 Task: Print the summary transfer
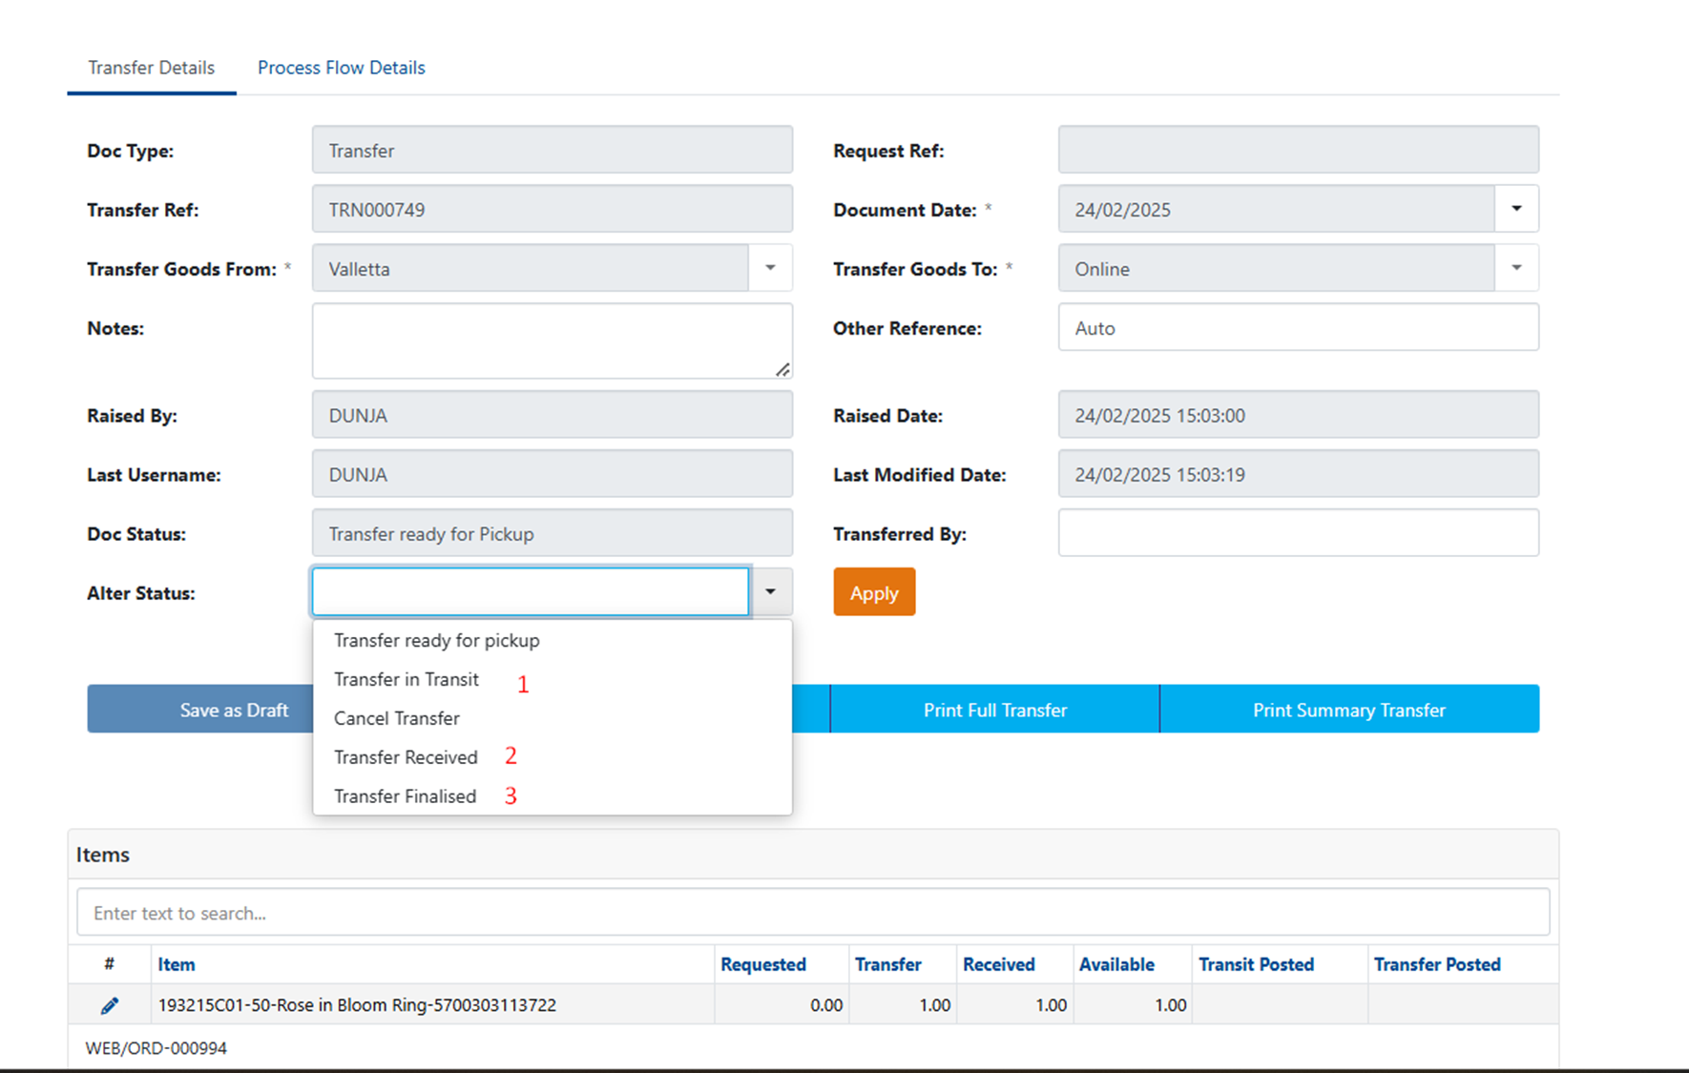[x=1349, y=710]
